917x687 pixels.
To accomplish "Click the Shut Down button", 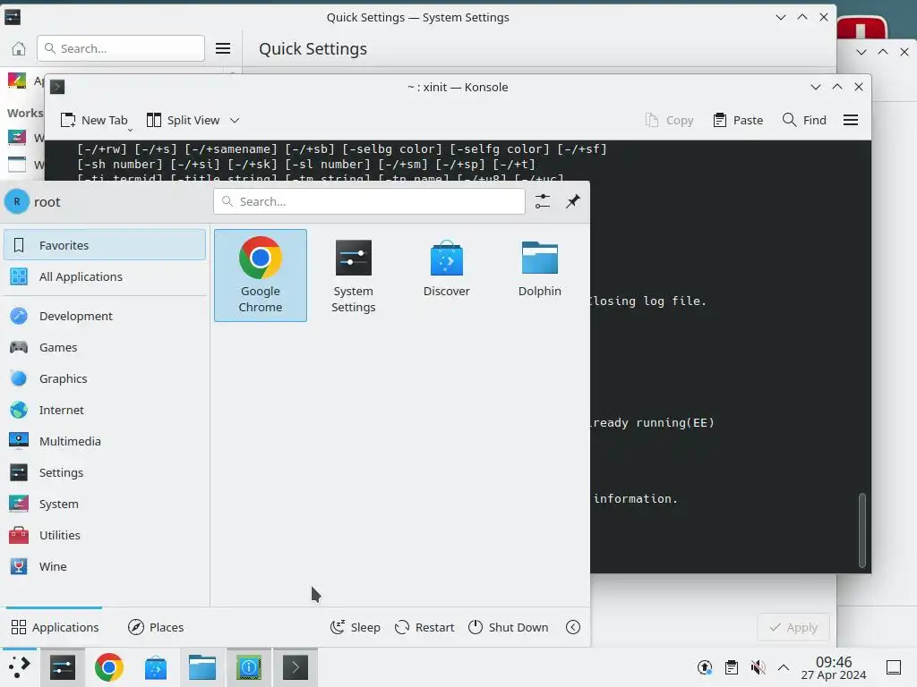I will [509, 627].
